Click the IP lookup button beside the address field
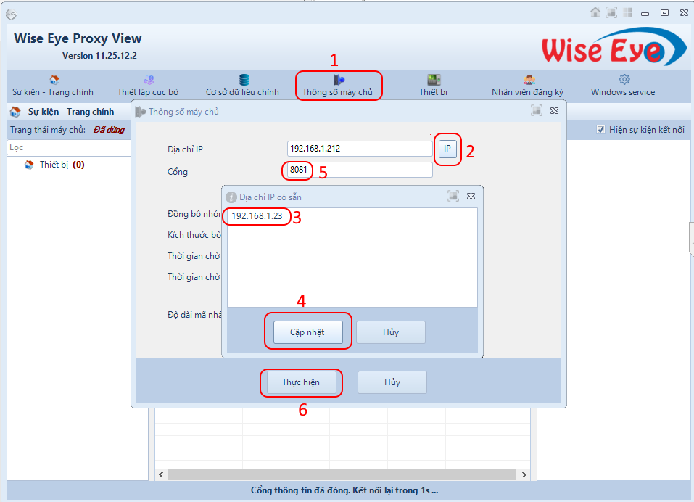The image size is (694, 502). click(x=447, y=148)
